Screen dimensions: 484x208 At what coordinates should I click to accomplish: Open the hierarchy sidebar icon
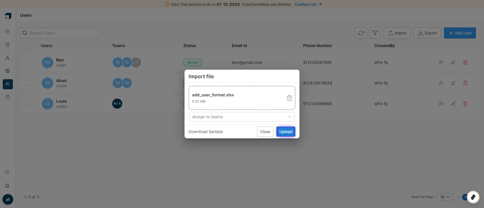(8, 58)
